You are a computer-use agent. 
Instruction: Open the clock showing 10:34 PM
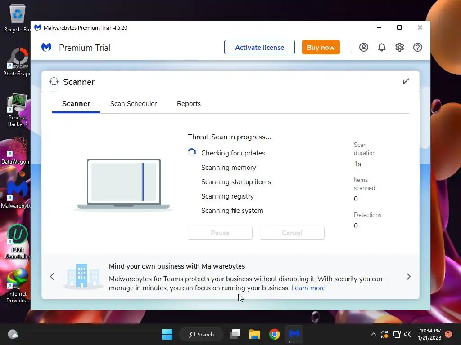pos(429,334)
